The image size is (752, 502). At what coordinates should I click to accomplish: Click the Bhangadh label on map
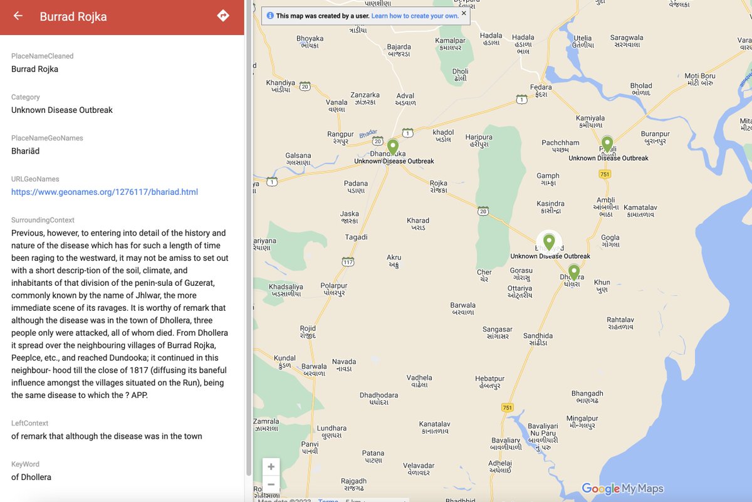tap(587, 397)
